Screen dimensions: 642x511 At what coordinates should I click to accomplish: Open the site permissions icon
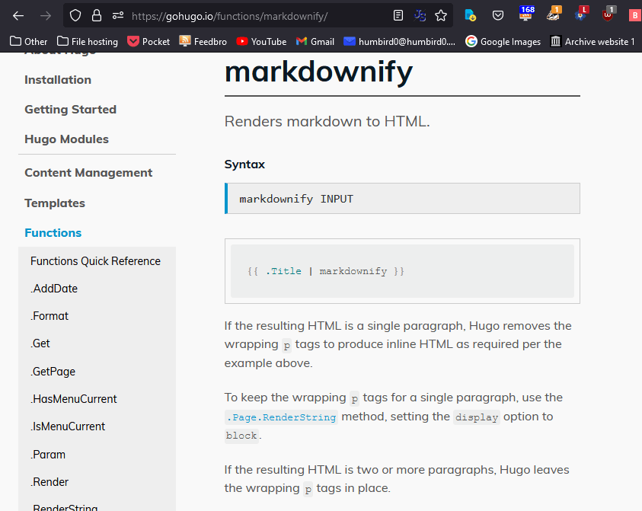point(117,15)
